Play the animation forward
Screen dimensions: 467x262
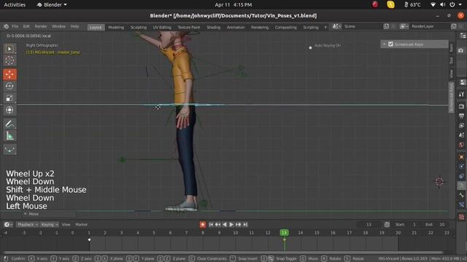[231, 225]
